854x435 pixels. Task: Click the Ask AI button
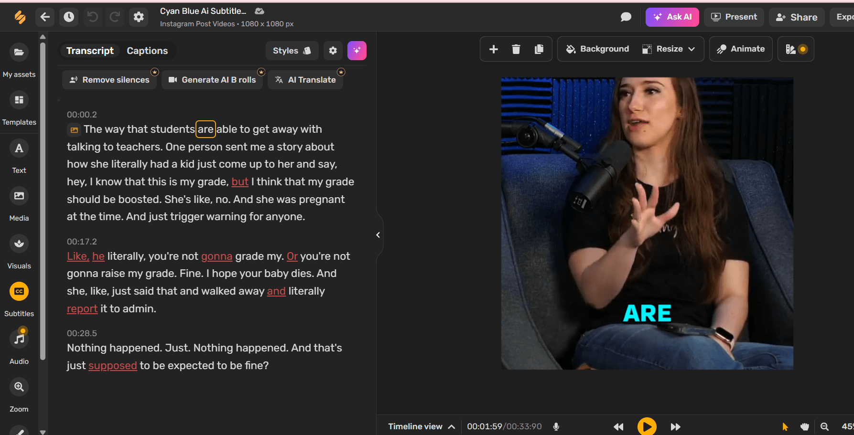(x=672, y=17)
